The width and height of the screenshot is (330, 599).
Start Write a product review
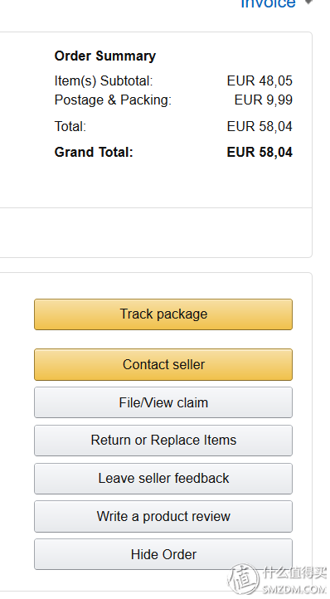coord(163,517)
